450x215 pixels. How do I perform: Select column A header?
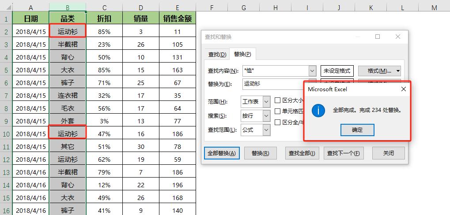click(x=31, y=7)
